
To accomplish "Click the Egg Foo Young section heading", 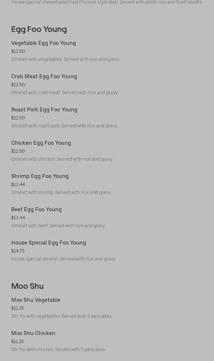I will [x=39, y=29].
